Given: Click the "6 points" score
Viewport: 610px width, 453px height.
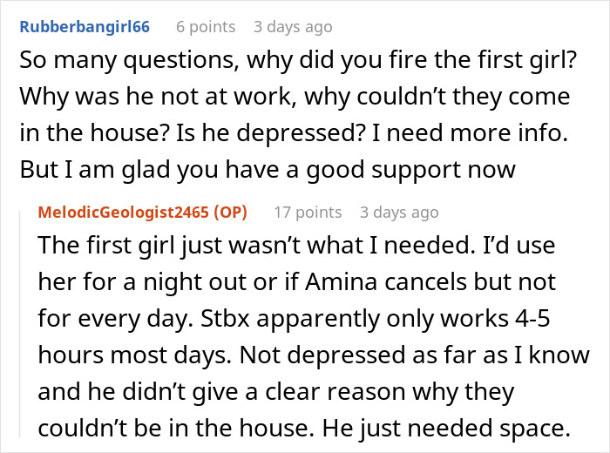Looking at the screenshot, I should 206,26.
